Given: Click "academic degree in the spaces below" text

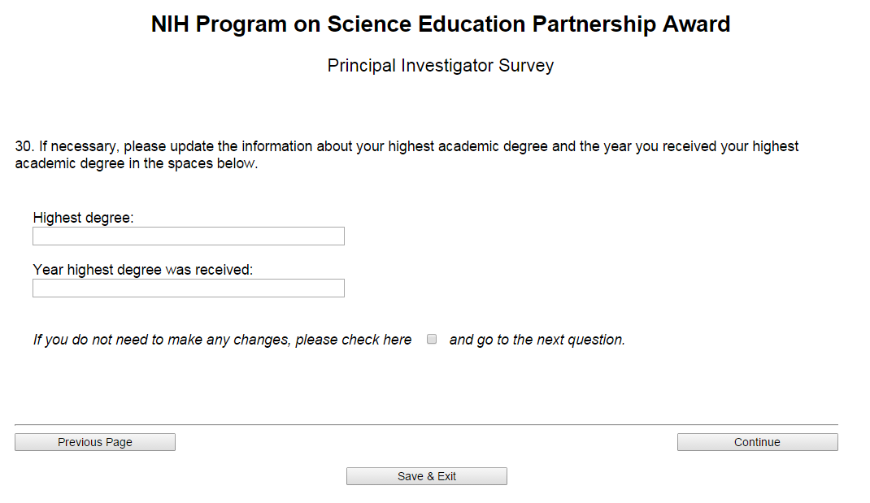Looking at the screenshot, I should coord(137,163).
